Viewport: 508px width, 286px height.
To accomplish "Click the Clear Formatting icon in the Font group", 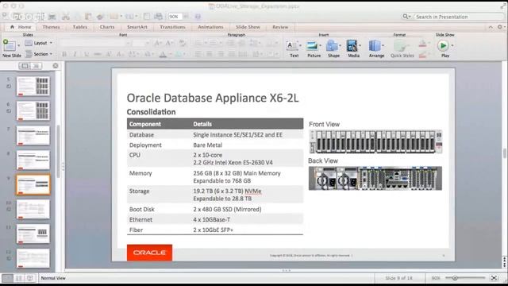I will pyautogui.click(x=183, y=43).
